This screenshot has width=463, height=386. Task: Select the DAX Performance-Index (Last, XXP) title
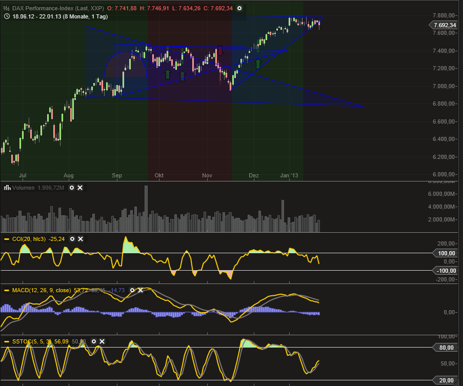click(x=58, y=8)
